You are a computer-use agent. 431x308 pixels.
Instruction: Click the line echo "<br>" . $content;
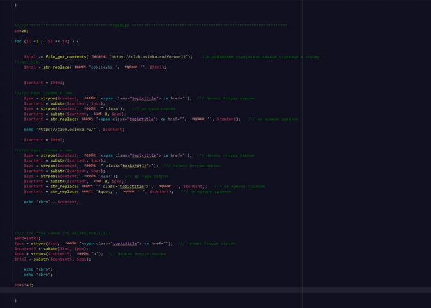tap(51, 201)
